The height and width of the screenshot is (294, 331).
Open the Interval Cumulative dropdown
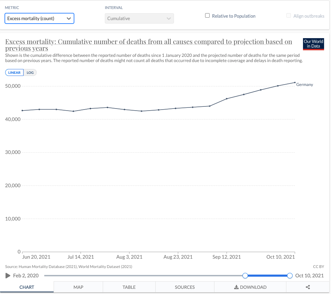139,18
